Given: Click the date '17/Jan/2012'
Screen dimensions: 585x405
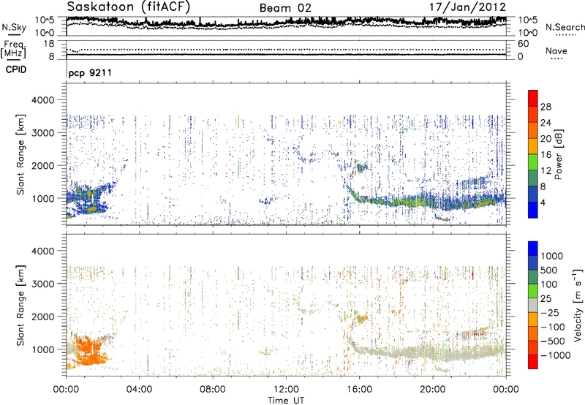Looking at the screenshot, I should point(467,7).
